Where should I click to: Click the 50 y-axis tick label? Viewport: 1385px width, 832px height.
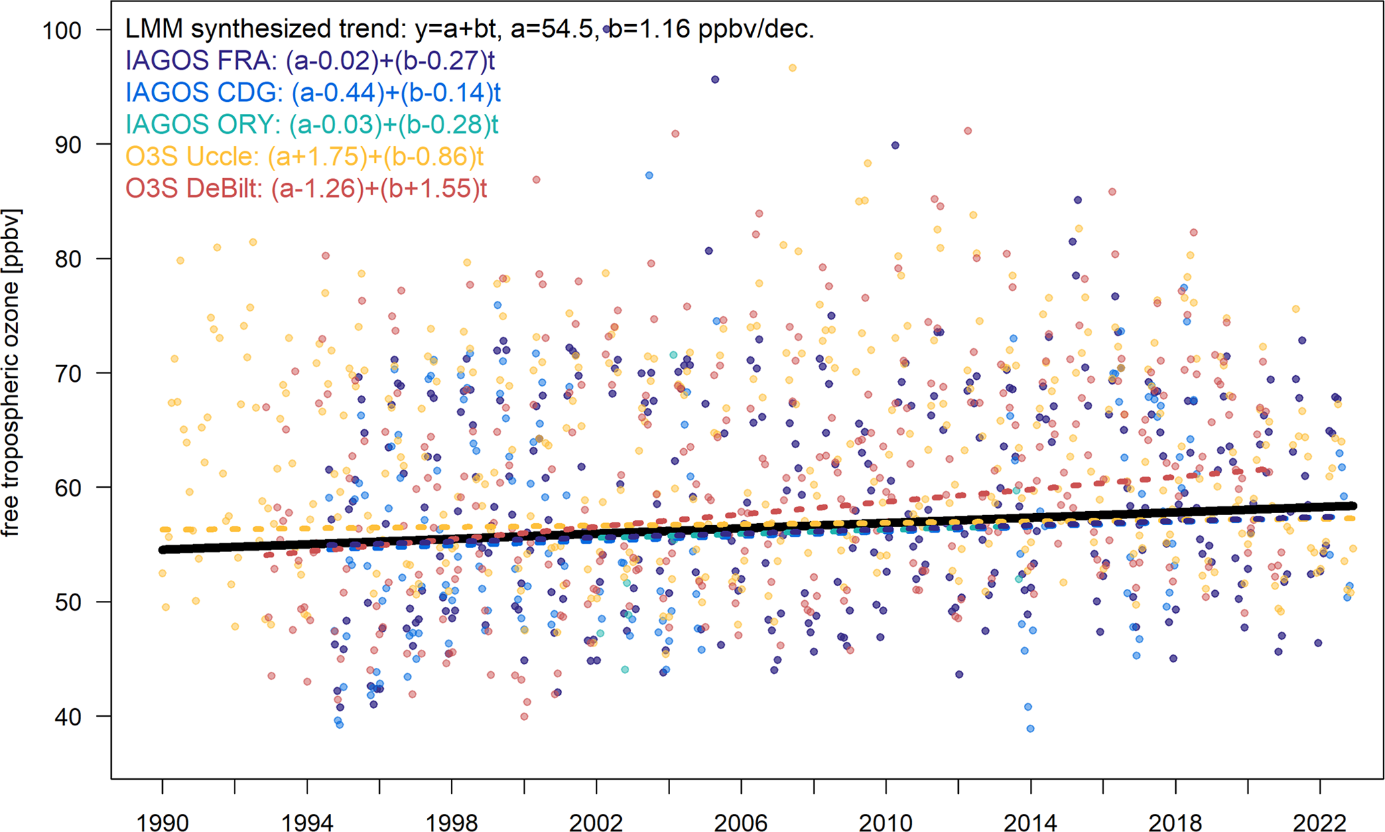[68, 602]
